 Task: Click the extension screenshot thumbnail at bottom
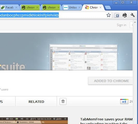(x=34, y=121)
